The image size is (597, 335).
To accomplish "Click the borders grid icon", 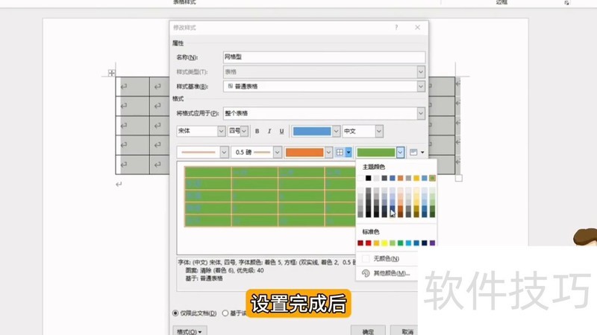I will pyautogui.click(x=340, y=153).
